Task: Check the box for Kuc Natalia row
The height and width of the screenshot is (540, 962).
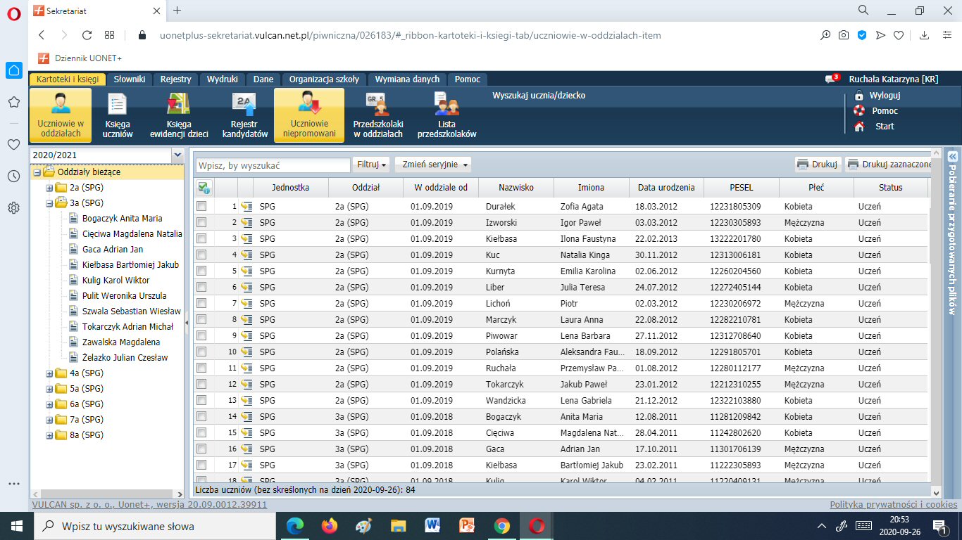Action: coord(202,255)
